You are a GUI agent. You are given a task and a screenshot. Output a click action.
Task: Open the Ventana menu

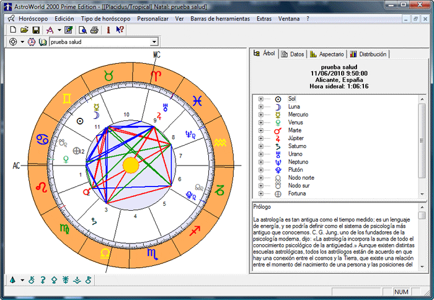289,19
